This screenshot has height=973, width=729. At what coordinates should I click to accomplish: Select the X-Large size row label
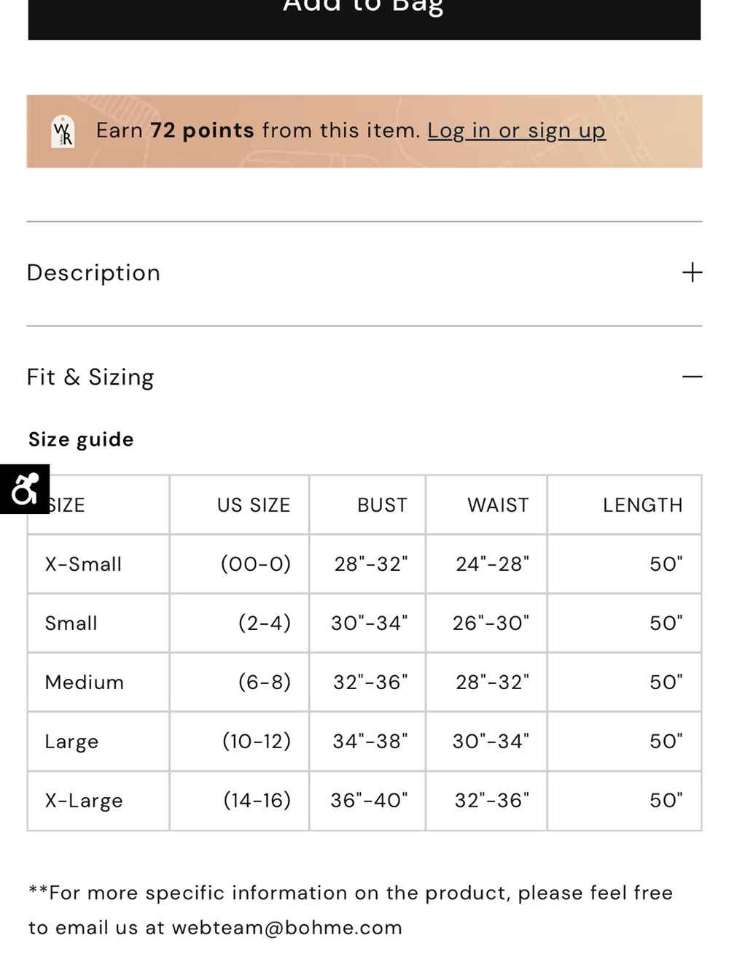point(84,801)
